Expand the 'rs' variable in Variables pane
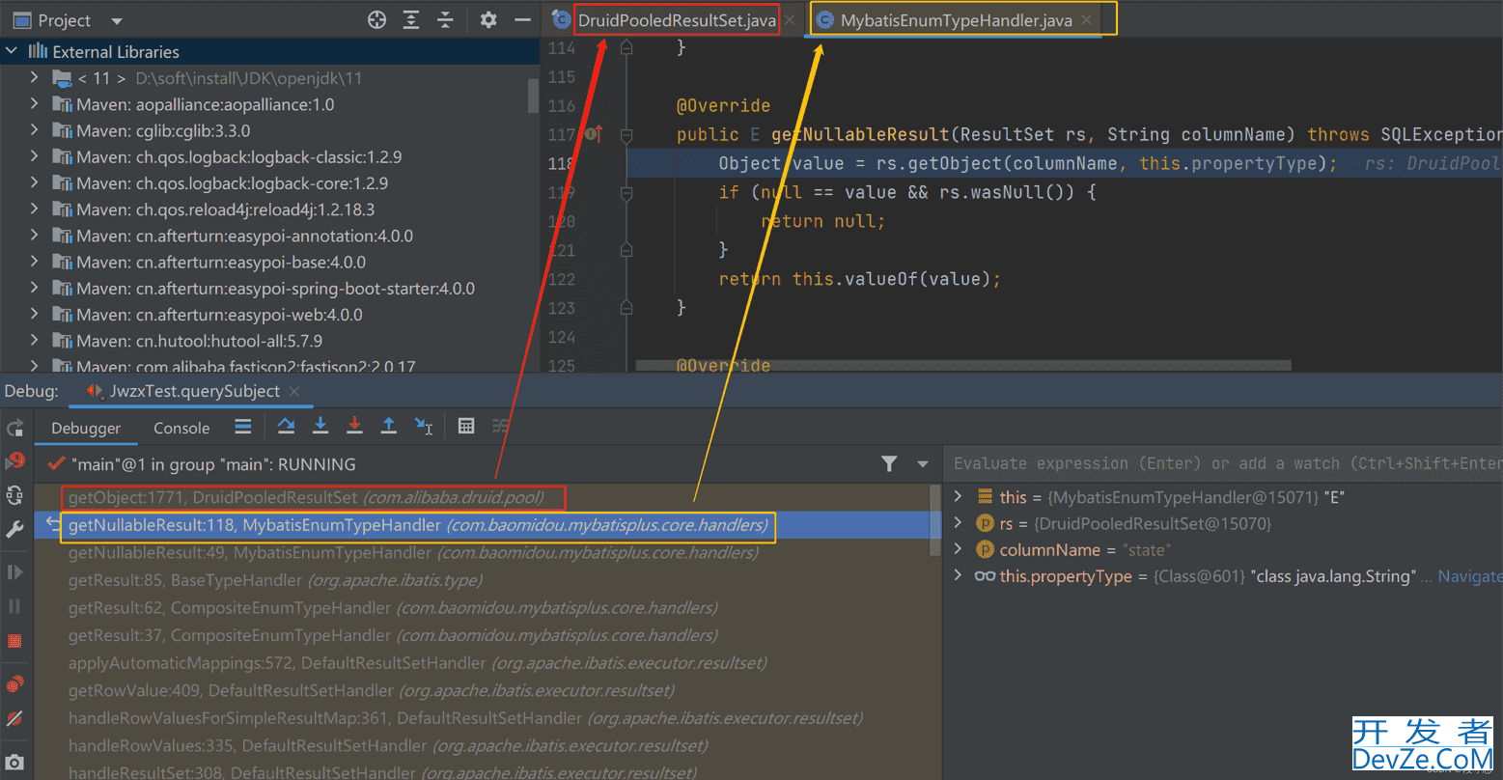Image resolution: width=1503 pixels, height=780 pixels. tap(958, 522)
